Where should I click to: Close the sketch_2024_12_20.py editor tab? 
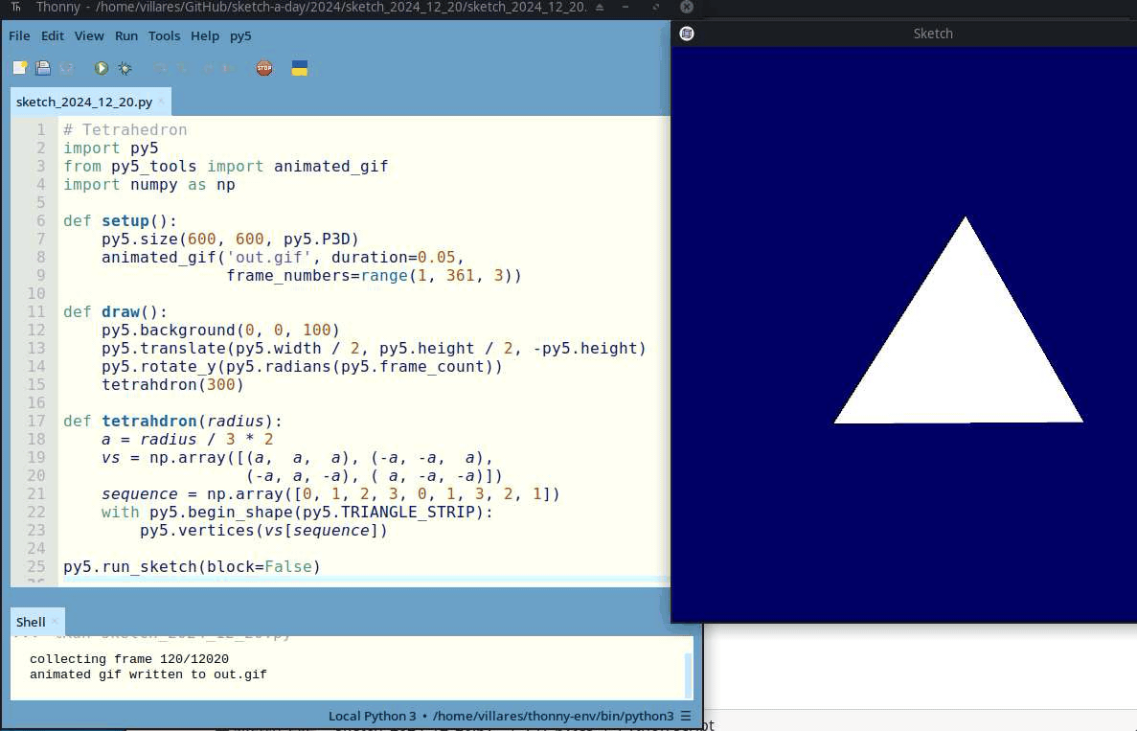tap(161, 102)
